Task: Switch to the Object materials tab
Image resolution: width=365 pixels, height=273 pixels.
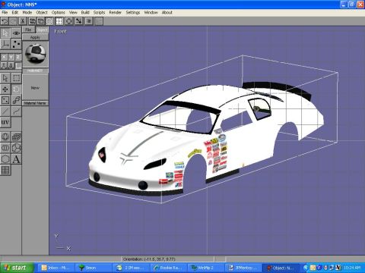Action: point(42,30)
